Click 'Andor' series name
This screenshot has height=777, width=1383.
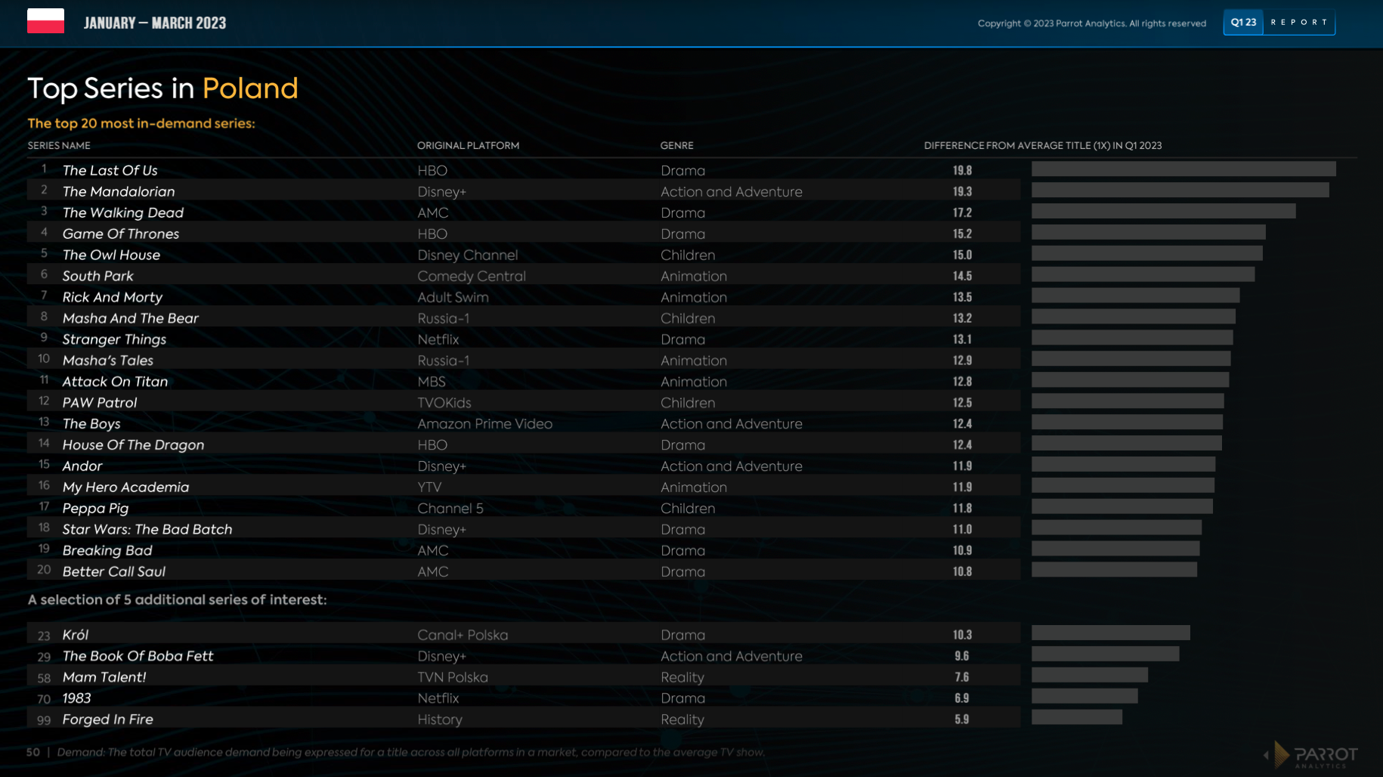pos(82,466)
